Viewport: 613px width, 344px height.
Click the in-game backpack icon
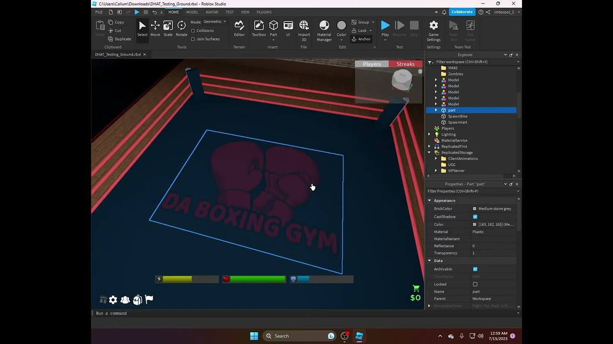click(x=137, y=300)
